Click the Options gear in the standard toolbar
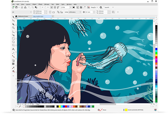 (x=101, y=7)
